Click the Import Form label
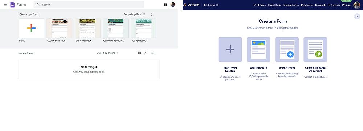This screenshot has width=363, height=131. coord(287,68)
